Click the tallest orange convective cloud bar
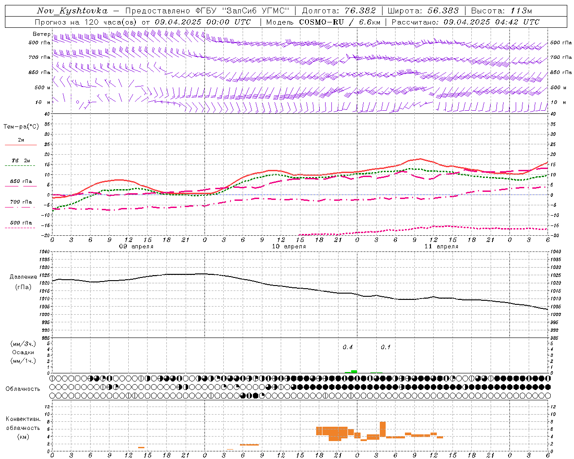This screenshot has height=459, width=574. pos(383,429)
